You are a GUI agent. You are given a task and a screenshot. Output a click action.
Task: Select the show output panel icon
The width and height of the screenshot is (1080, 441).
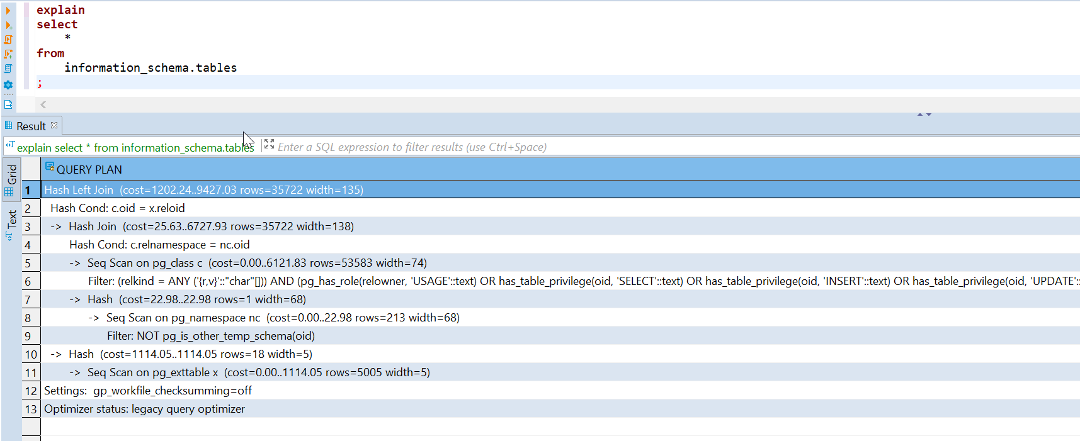[8, 104]
